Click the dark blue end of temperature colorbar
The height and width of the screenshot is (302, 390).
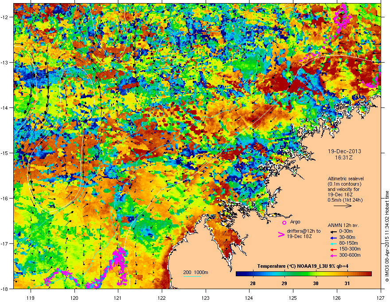tap(238, 274)
